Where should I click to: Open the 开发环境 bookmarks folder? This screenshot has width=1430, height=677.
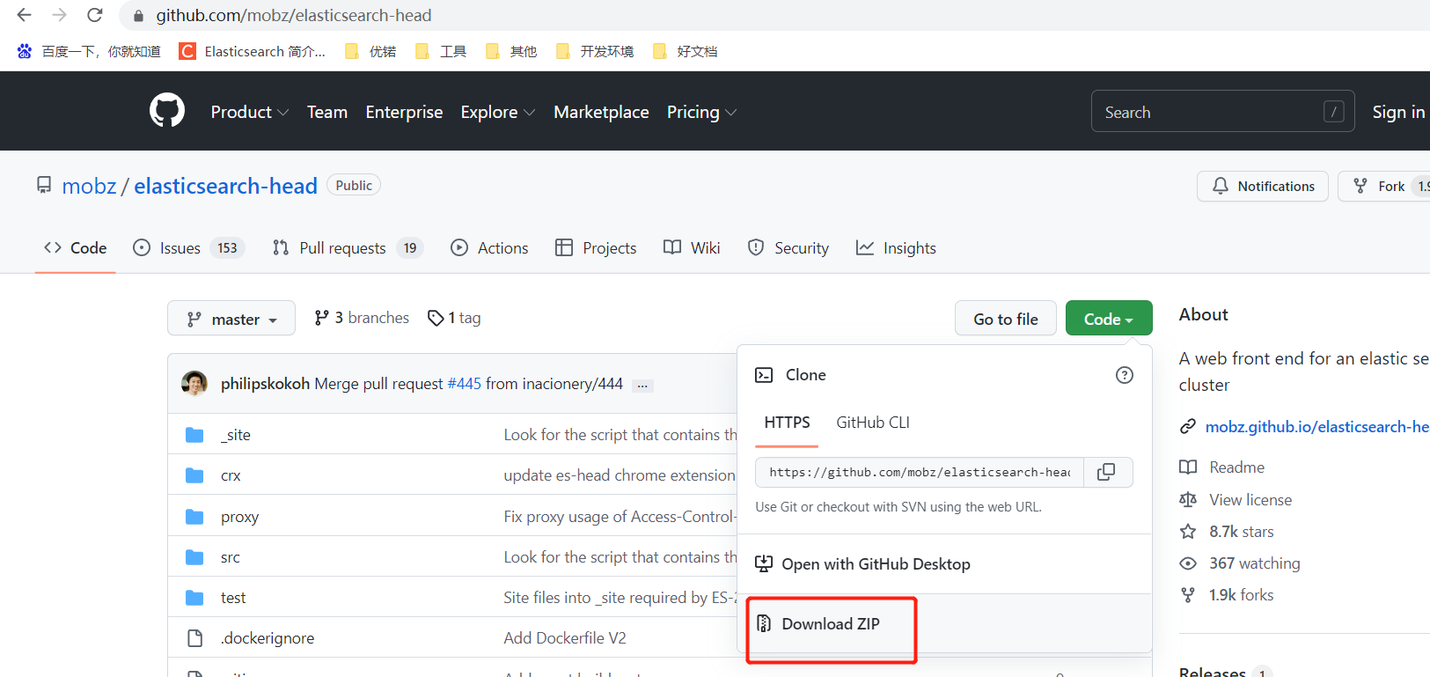tap(595, 51)
